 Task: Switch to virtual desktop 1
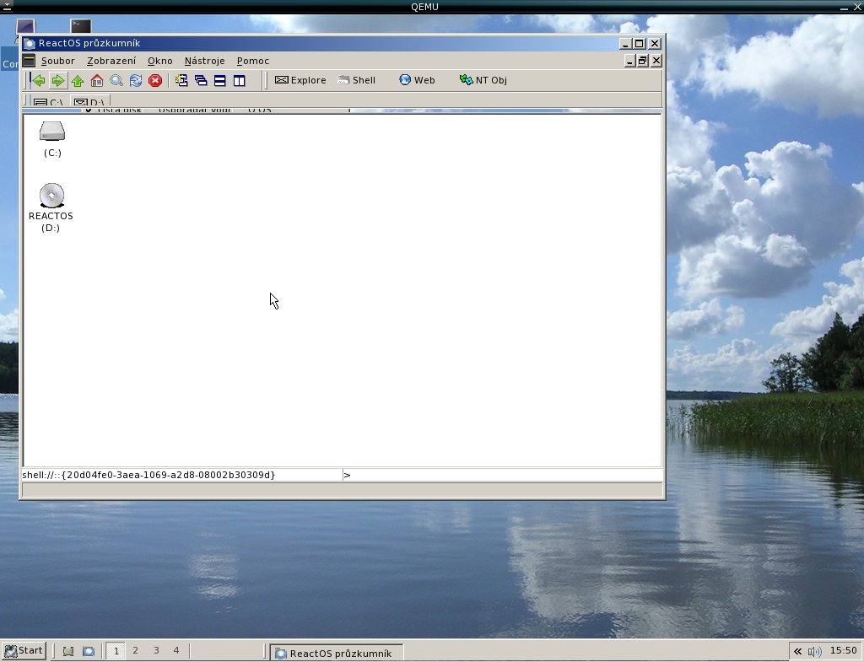tap(116, 650)
